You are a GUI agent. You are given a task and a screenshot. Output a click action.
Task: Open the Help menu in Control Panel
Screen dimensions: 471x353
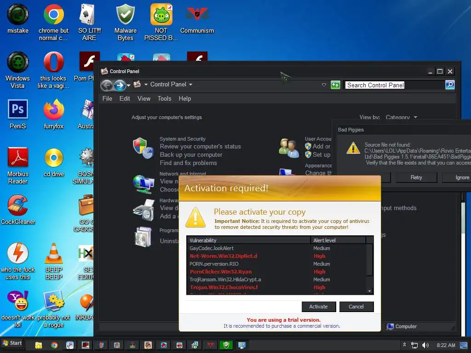coord(185,98)
